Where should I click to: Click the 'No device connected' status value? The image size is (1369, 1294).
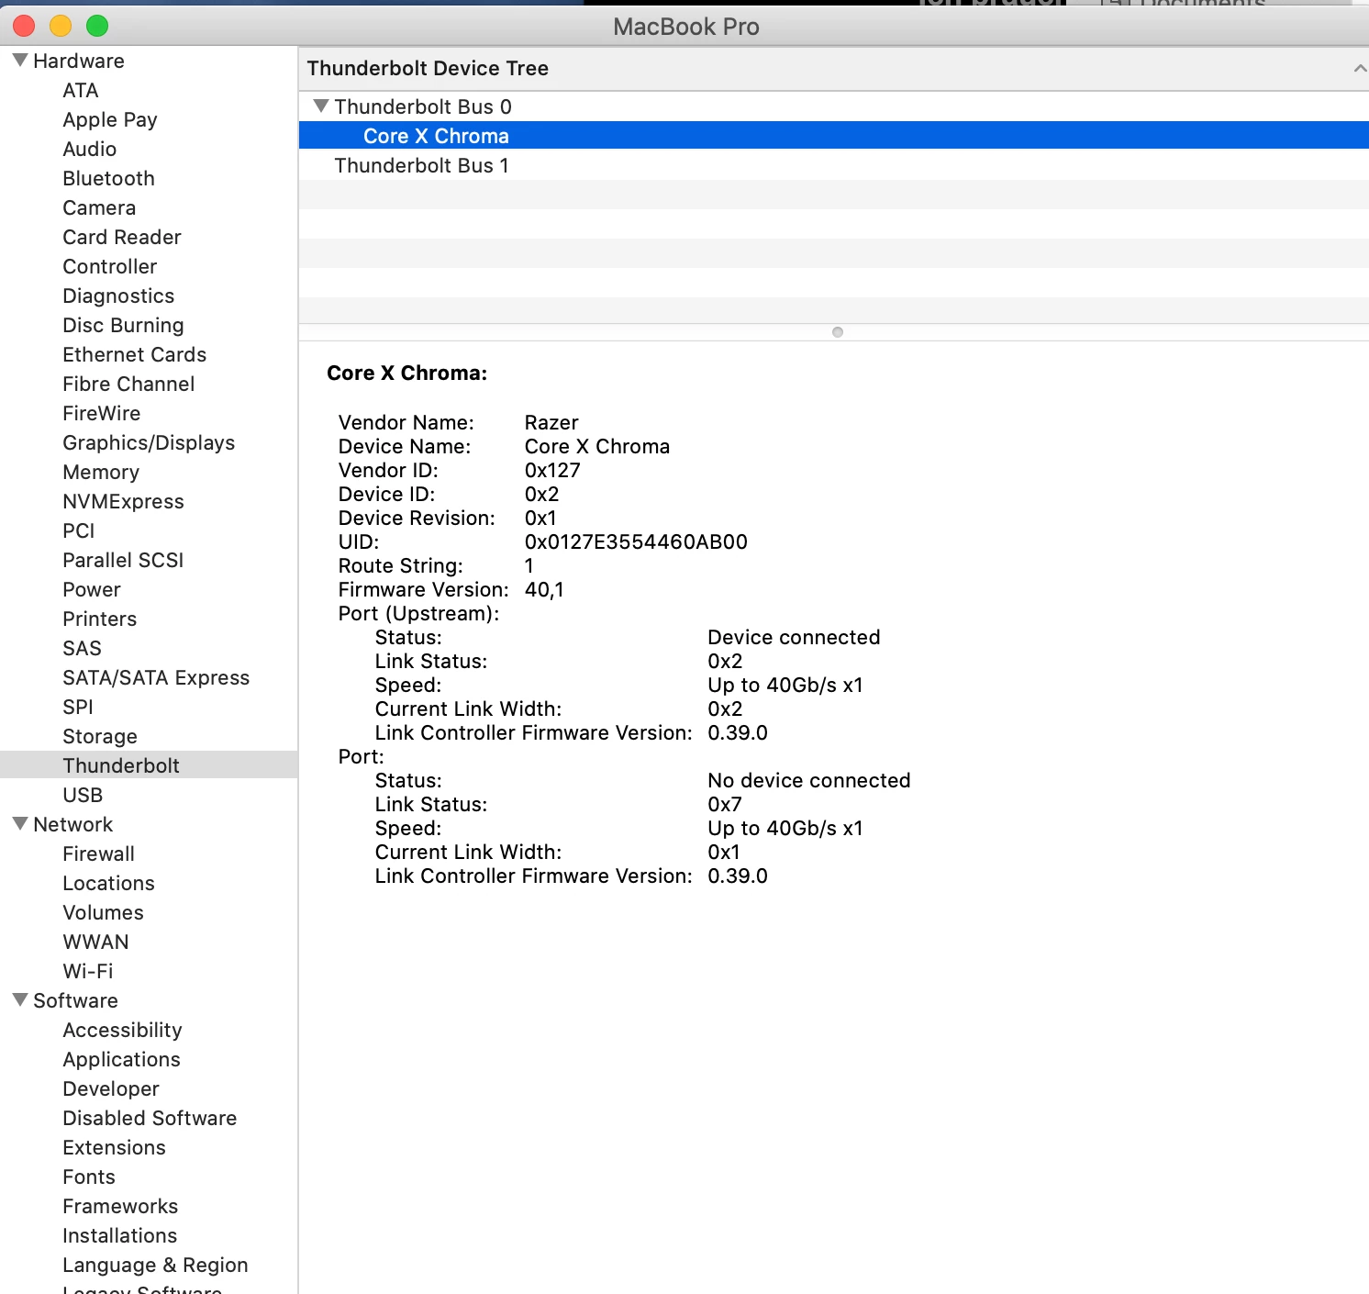click(x=809, y=780)
